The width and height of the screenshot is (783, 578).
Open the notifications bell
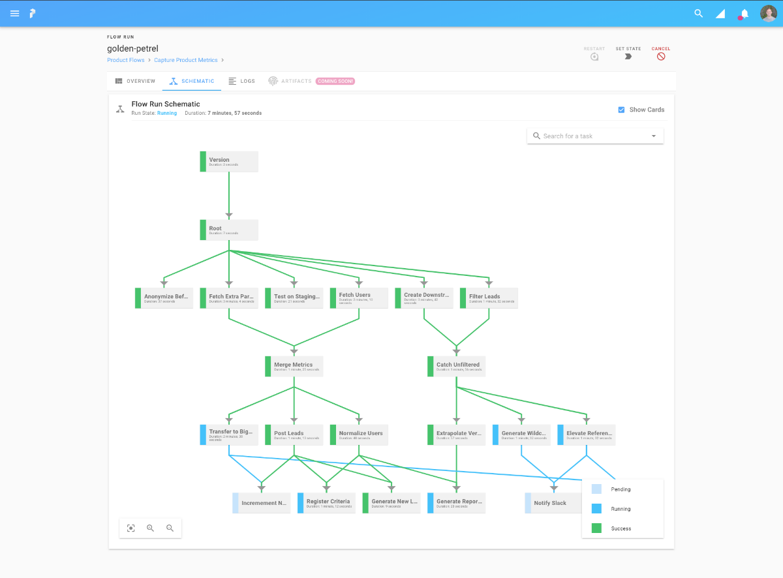click(x=744, y=14)
